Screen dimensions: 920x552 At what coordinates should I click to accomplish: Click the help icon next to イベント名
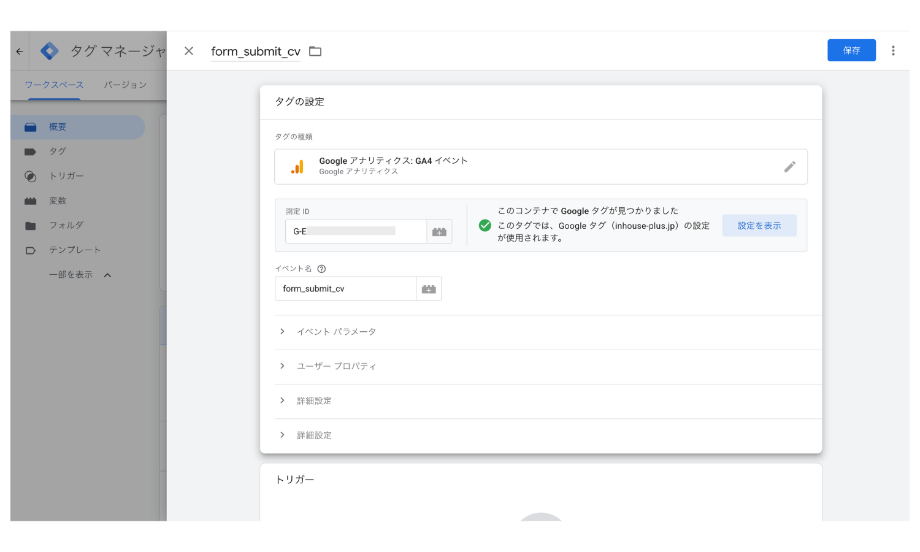click(x=321, y=269)
